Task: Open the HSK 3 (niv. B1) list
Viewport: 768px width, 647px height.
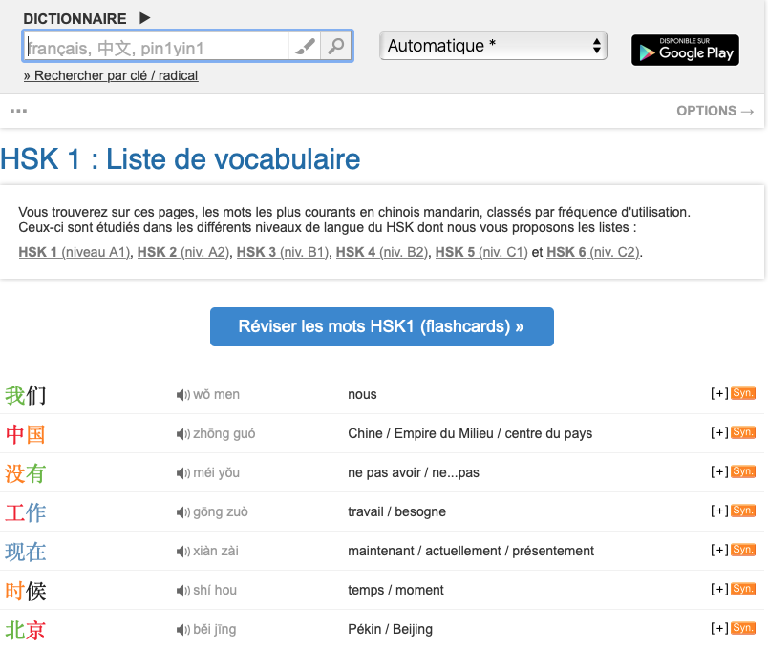Action: tap(282, 252)
